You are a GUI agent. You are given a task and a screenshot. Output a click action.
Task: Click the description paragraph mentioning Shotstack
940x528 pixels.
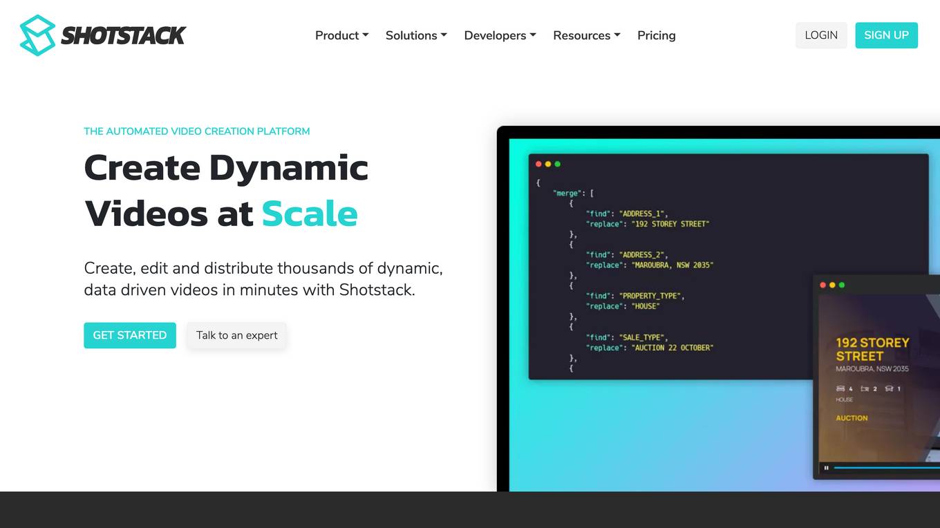263,279
